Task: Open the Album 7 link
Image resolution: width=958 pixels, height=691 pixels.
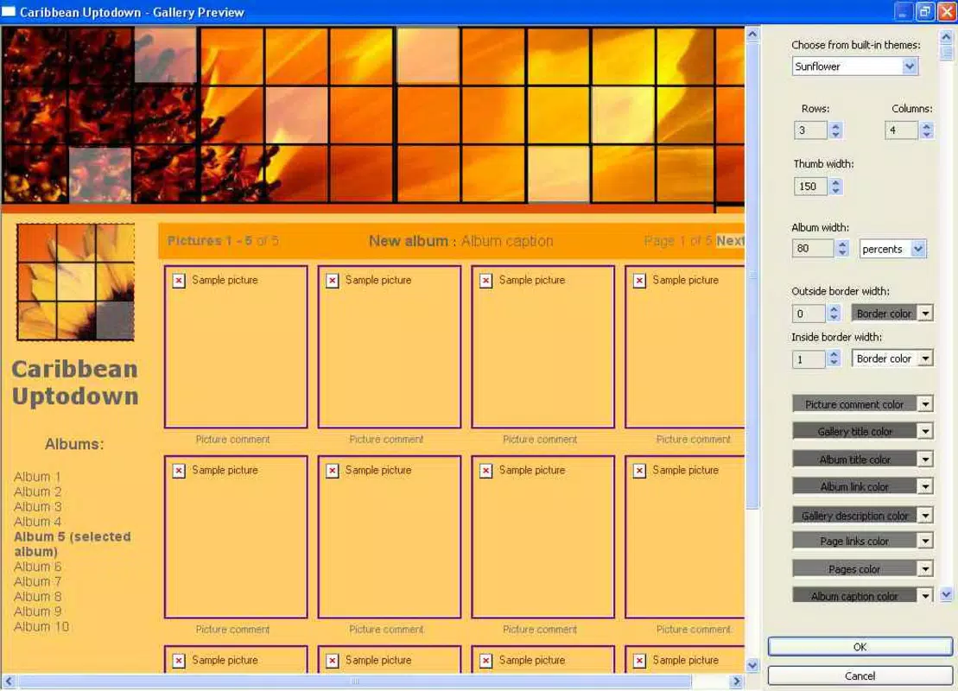Action: (x=37, y=581)
